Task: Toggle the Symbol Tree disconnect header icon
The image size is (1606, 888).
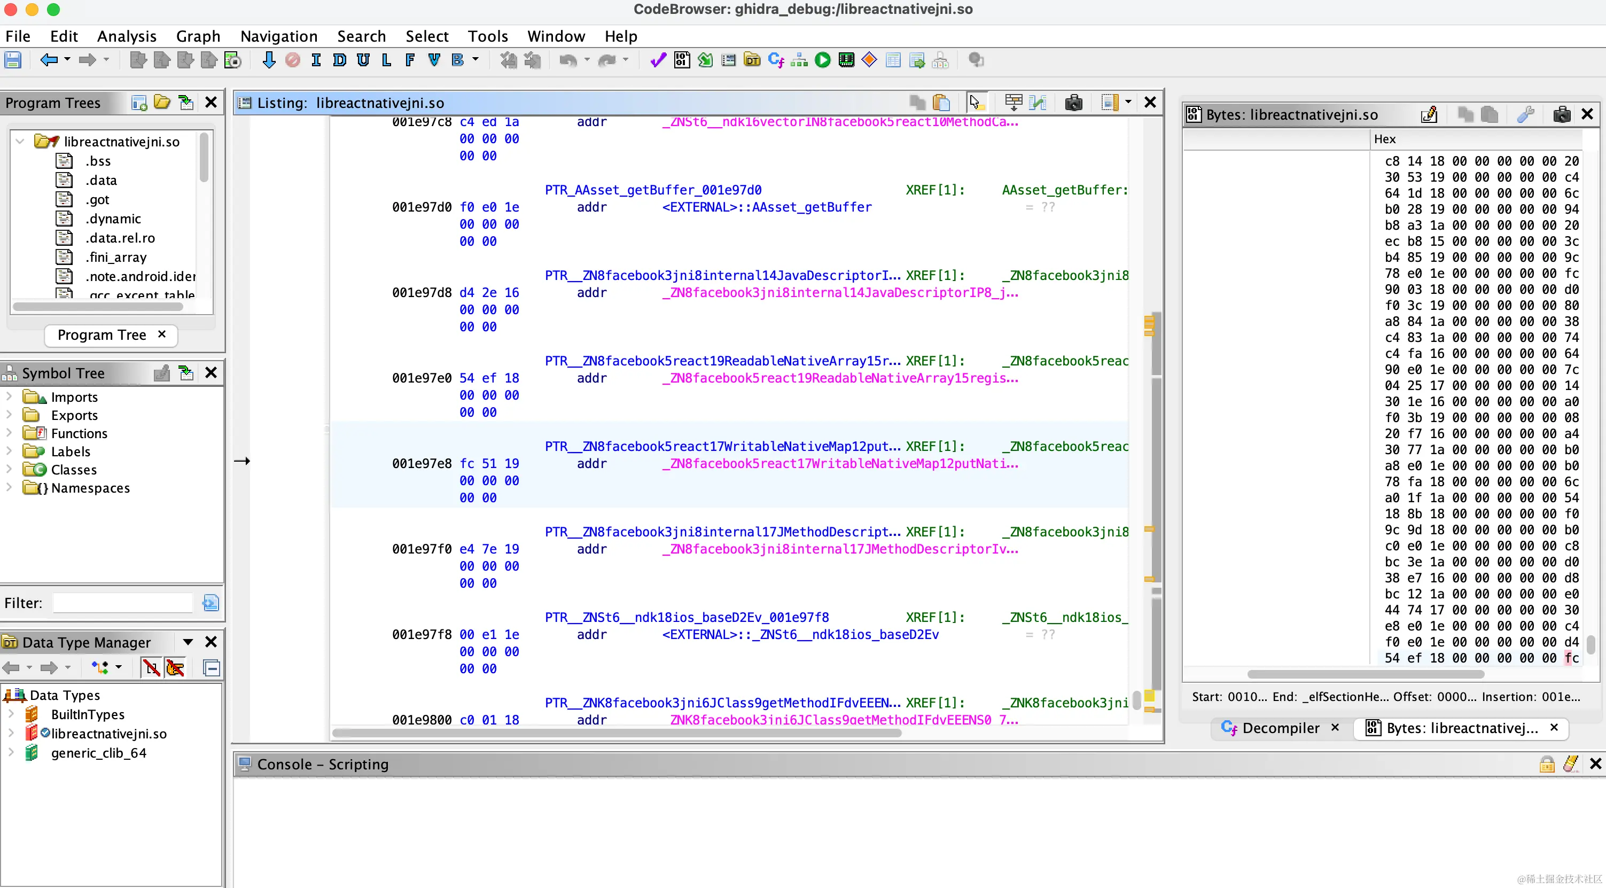Action: [x=161, y=373]
